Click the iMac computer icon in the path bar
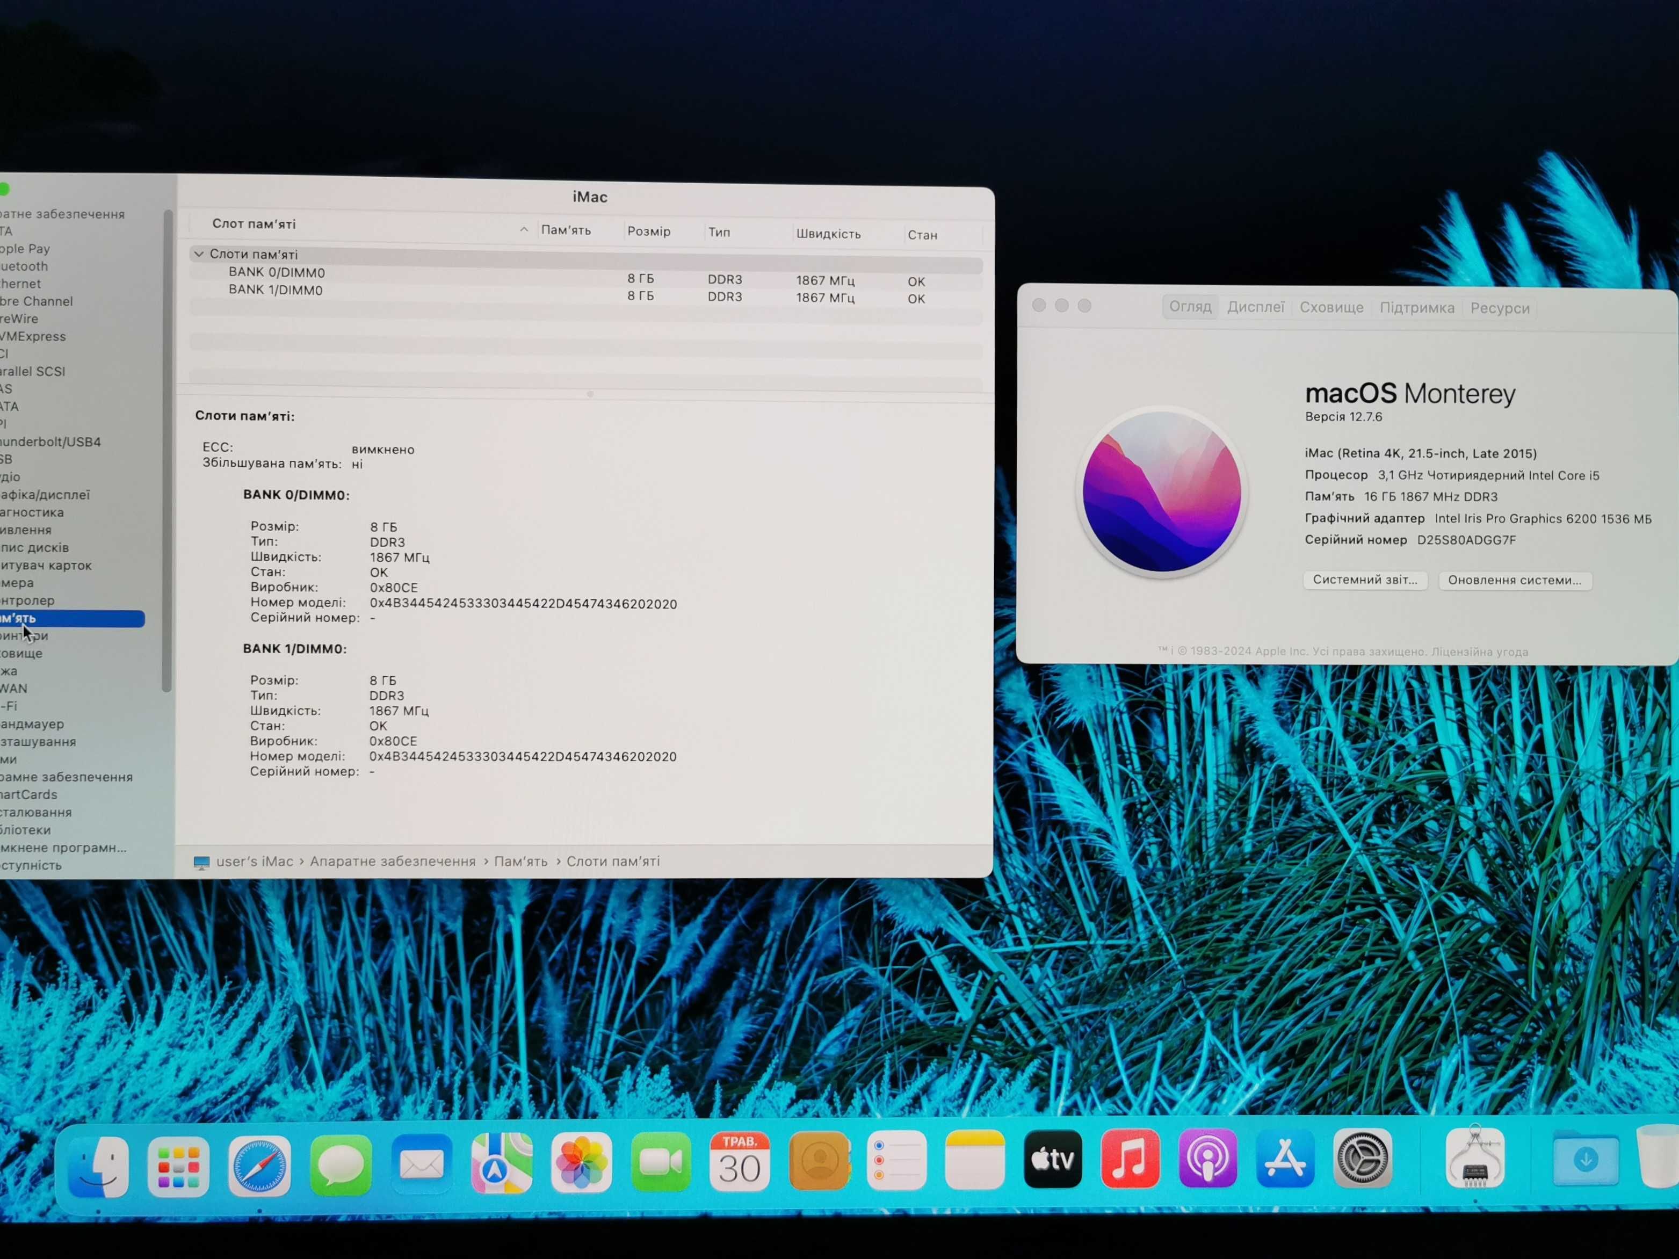 tap(201, 863)
